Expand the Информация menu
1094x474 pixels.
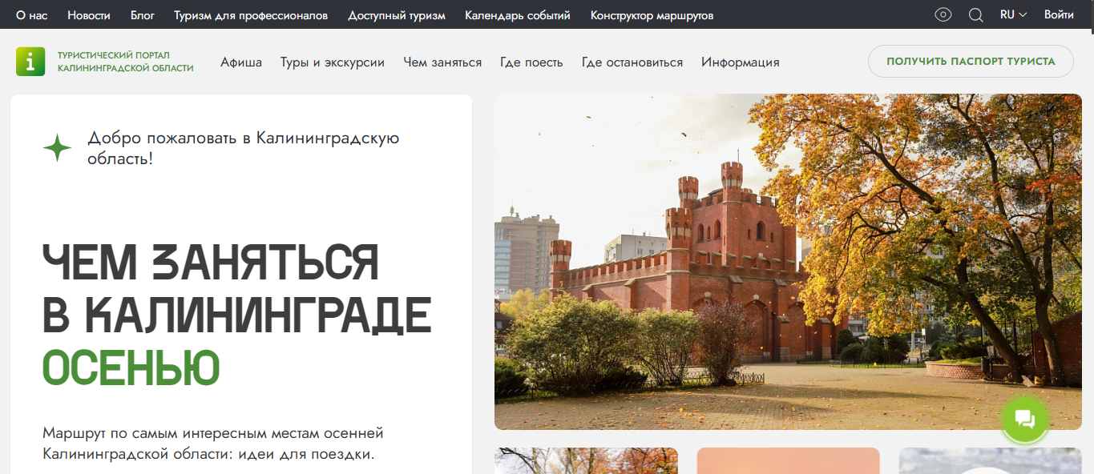click(x=740, y=62)
